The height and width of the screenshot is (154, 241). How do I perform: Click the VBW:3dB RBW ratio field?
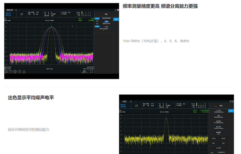pyautogui.click(x=103, y=30)
